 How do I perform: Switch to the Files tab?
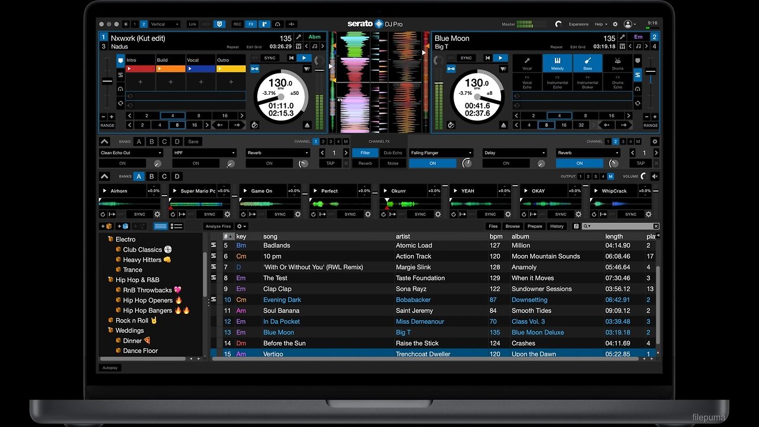(493, 227)
